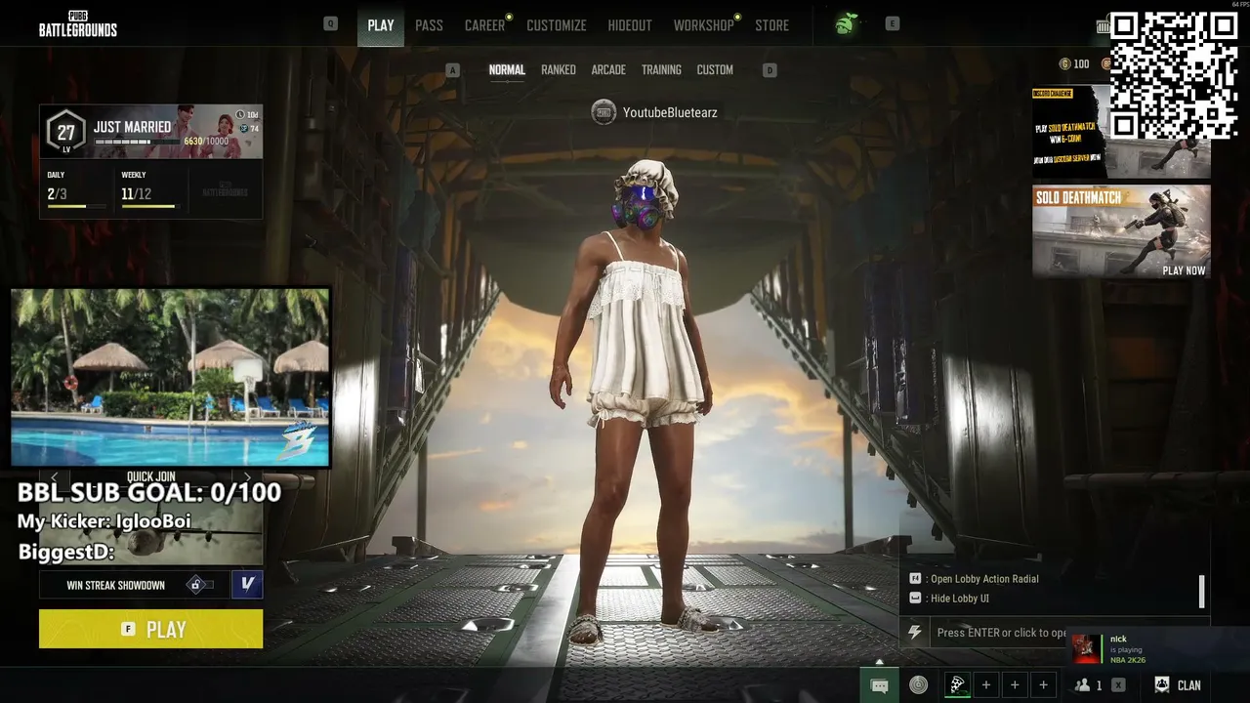The height and width of the screenshot is (703, 1250).
Task: Click the spacebar key icon for Hide Lobby UI
Action: 915,599
